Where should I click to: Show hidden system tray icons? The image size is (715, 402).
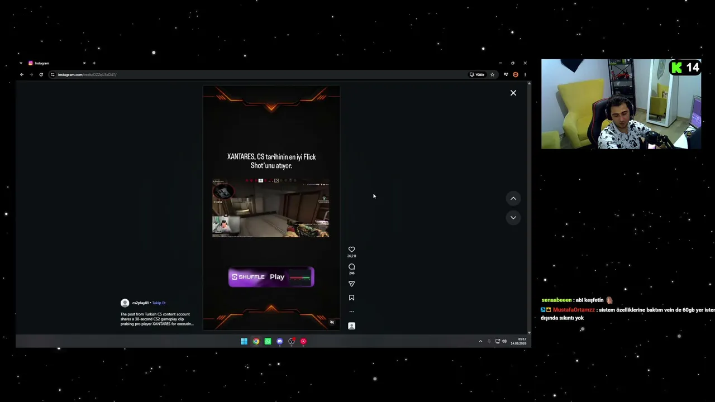pyautogui.click(x=480, y=341)
